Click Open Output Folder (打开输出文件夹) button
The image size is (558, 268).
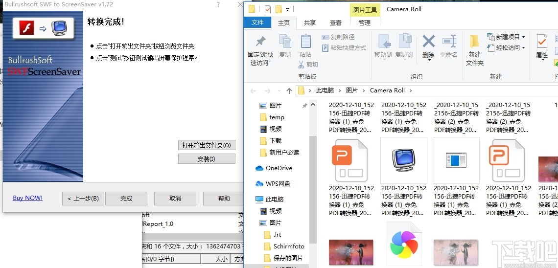coord(207,145)
